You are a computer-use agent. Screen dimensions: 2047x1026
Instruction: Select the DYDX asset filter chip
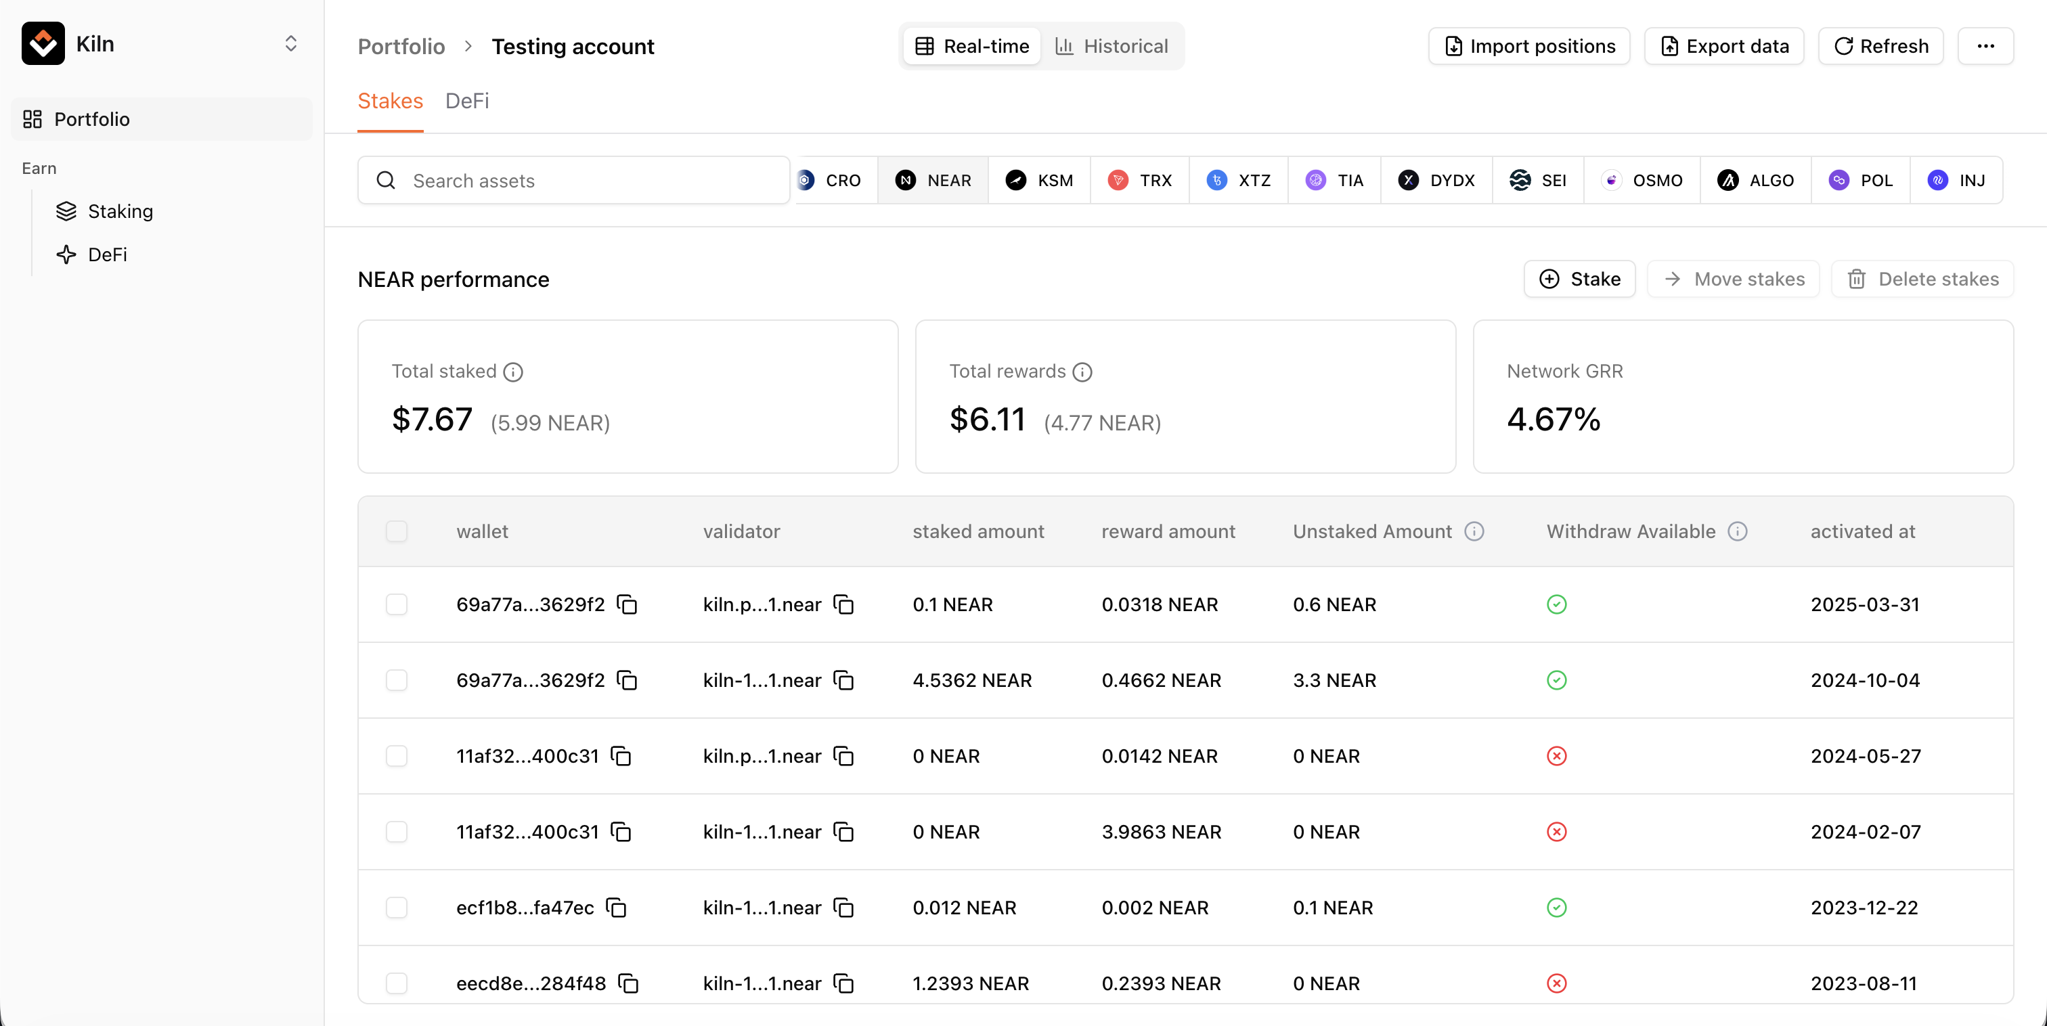1436,181
